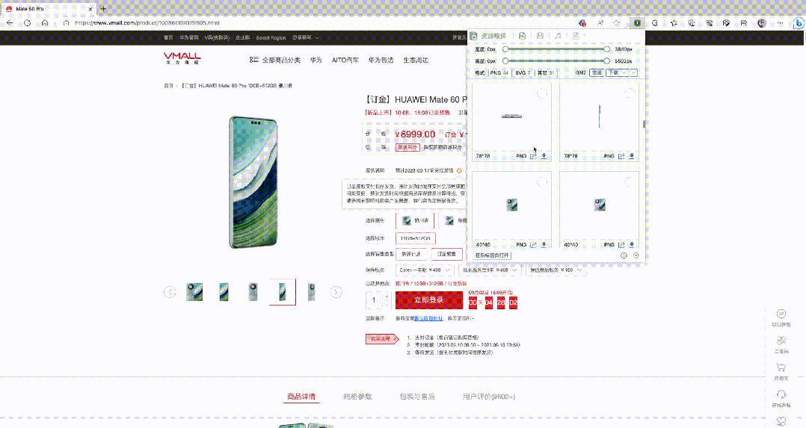
Task: Open the first 78*78 PNG in new tab
Action: coord(533,156)
